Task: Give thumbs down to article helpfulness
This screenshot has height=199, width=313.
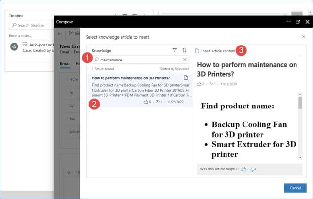Action: pyautogui.click(x=253, y=169)
